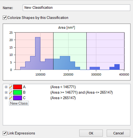
Task: Open the purple color swatch for class C
Action: pos(17,98)
